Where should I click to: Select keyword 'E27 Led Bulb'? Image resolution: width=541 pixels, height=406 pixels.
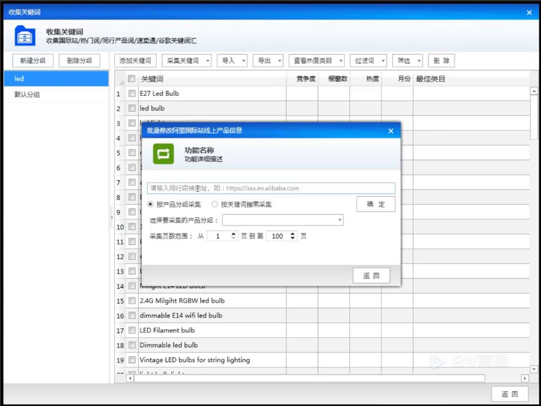[159, 94]
